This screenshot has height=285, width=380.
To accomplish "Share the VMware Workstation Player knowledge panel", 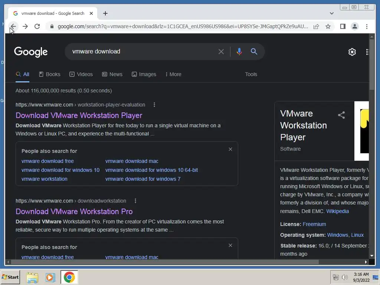I will click(x=341, y=115).
